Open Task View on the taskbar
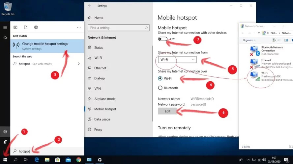Image resolution: width=293 pixels, height=164 pixels. pyautogui.click(x=26, y=160)
